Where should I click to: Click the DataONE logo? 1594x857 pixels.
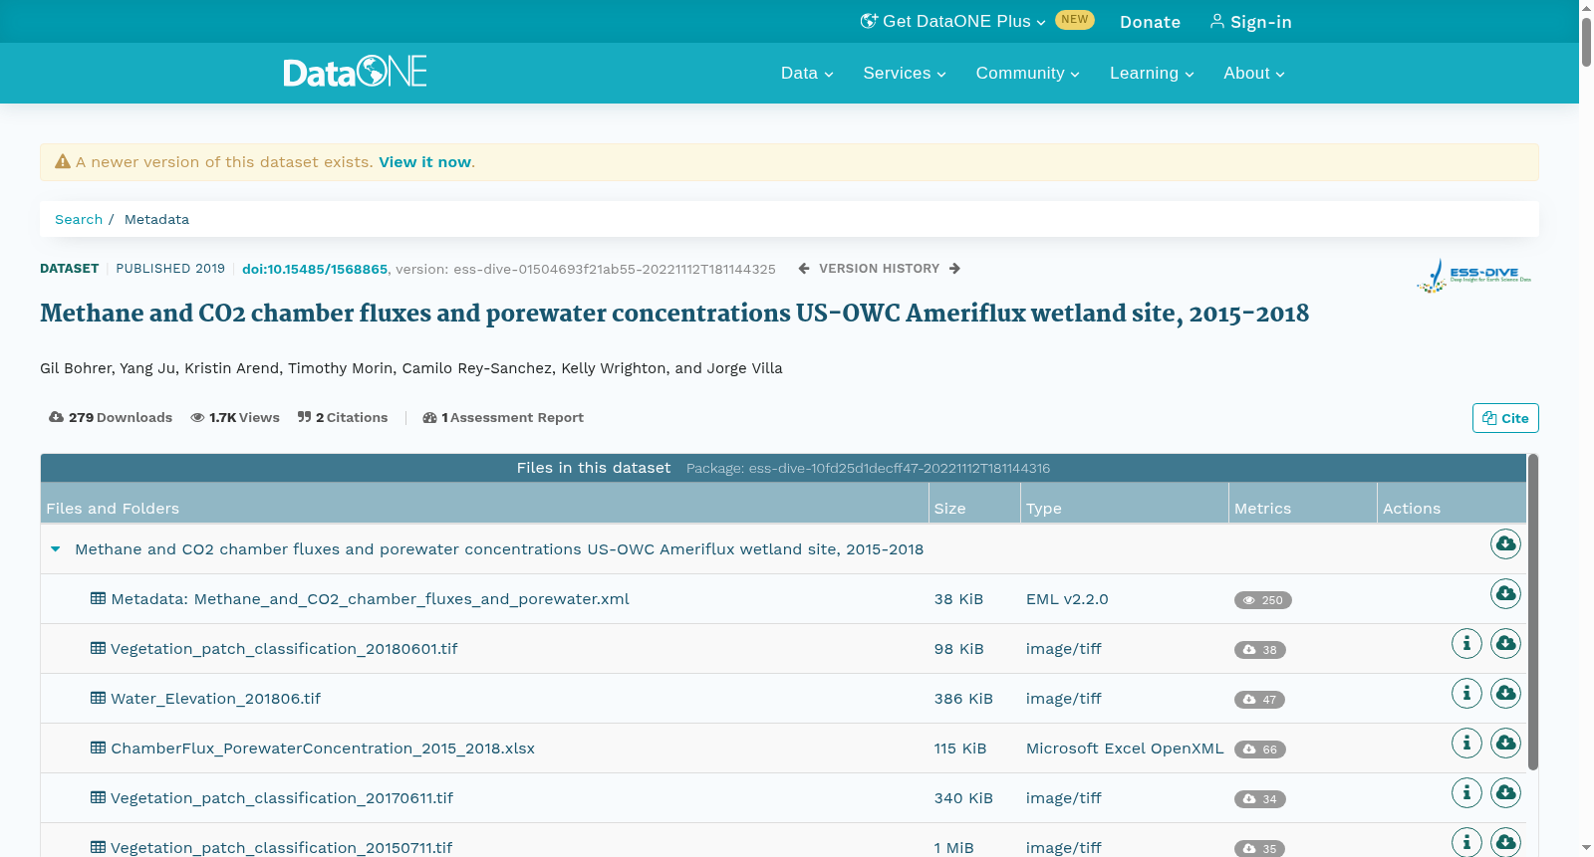pyautogui.click(x=355, y=72)
